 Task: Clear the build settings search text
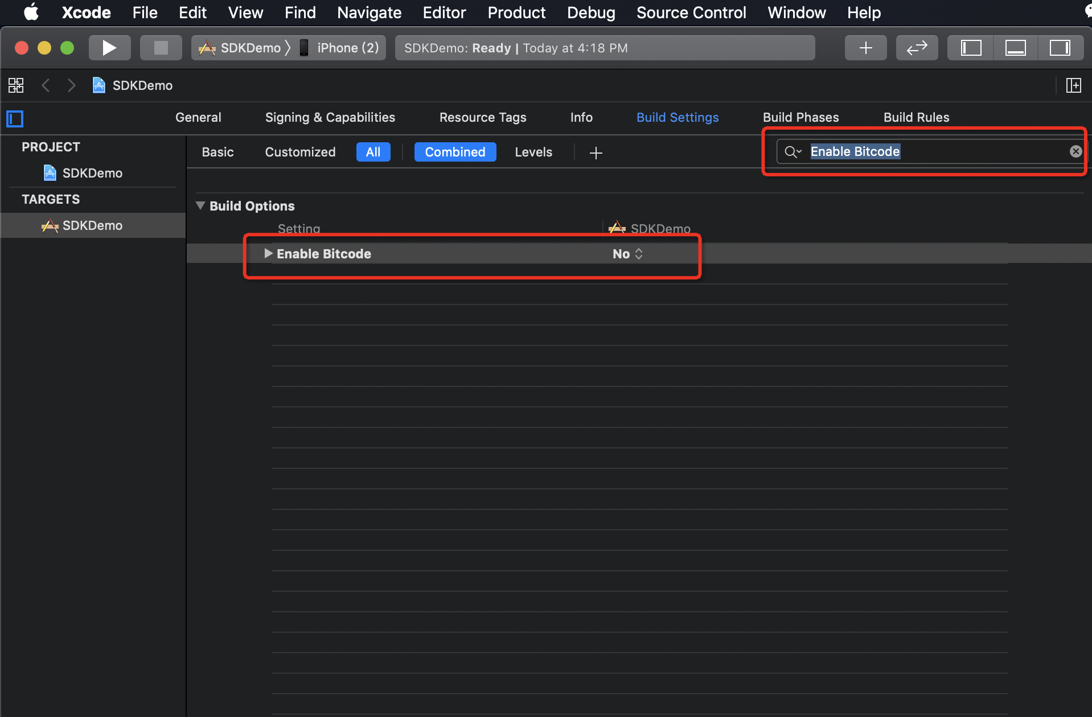1075,151
